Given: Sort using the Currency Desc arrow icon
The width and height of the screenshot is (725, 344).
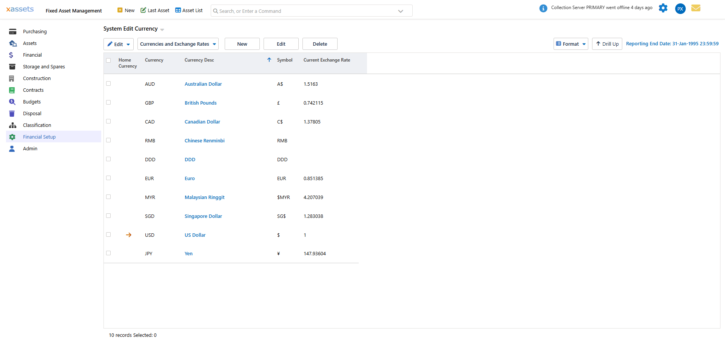Looking at the screenshot, I should pos(269,60).
